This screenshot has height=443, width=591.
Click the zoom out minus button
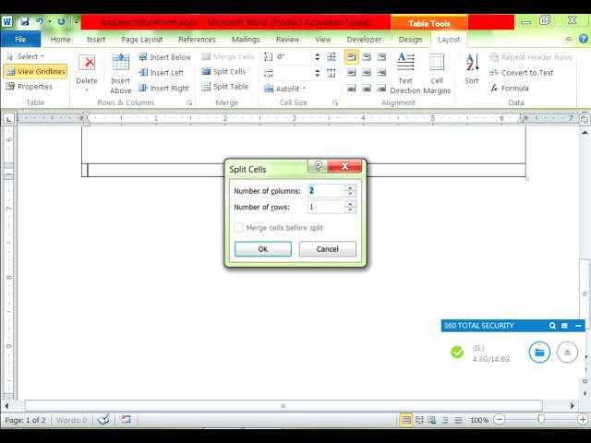499,419
